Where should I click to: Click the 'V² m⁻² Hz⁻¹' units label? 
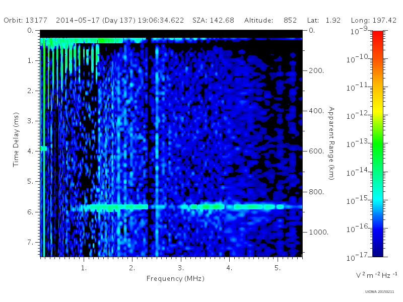376,275
